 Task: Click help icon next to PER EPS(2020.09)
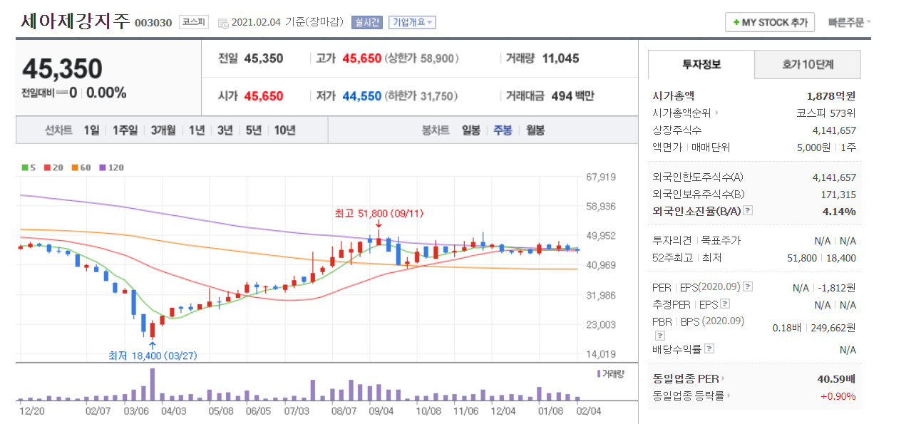(x=748, y=286)
